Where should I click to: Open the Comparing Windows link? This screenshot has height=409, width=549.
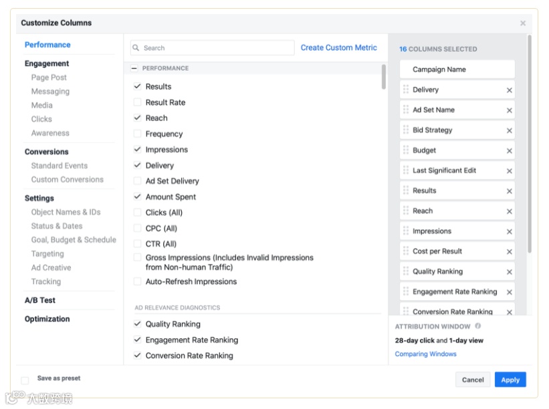tap(425, 354)
